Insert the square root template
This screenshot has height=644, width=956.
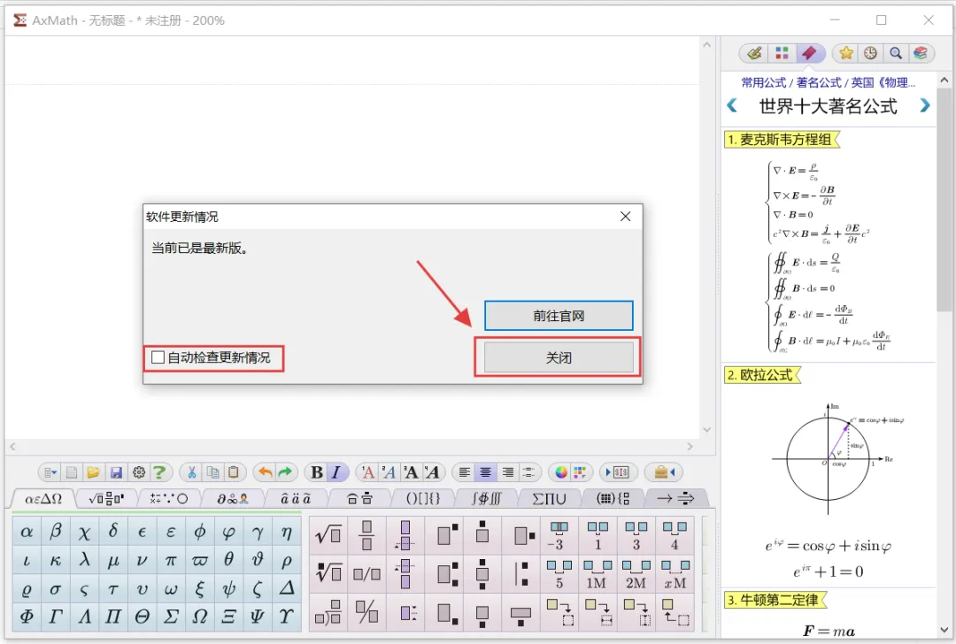click(328, 535)
